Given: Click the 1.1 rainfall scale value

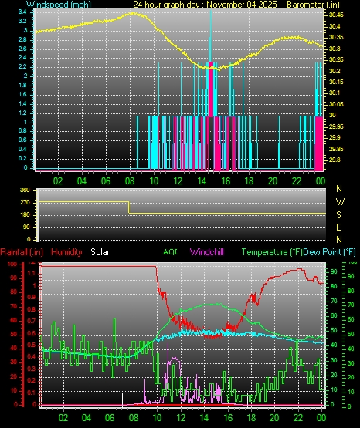Looking at the screenshot, I should (x=32, y=273).
